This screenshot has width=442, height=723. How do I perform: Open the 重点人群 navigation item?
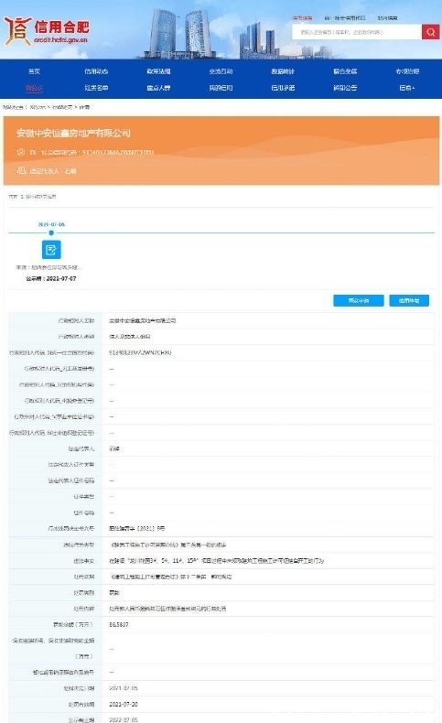pos(158,88)
